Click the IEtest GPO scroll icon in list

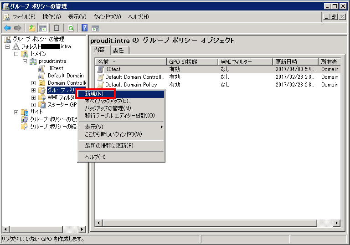coord(101,70)
